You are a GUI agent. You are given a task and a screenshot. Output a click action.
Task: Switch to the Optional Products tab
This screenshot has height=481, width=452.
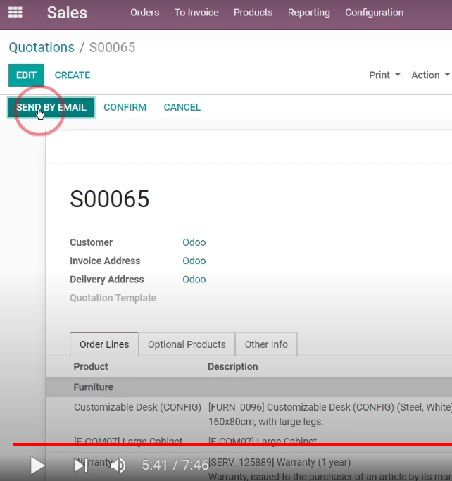pyautogui.click(x=187, y=344)
